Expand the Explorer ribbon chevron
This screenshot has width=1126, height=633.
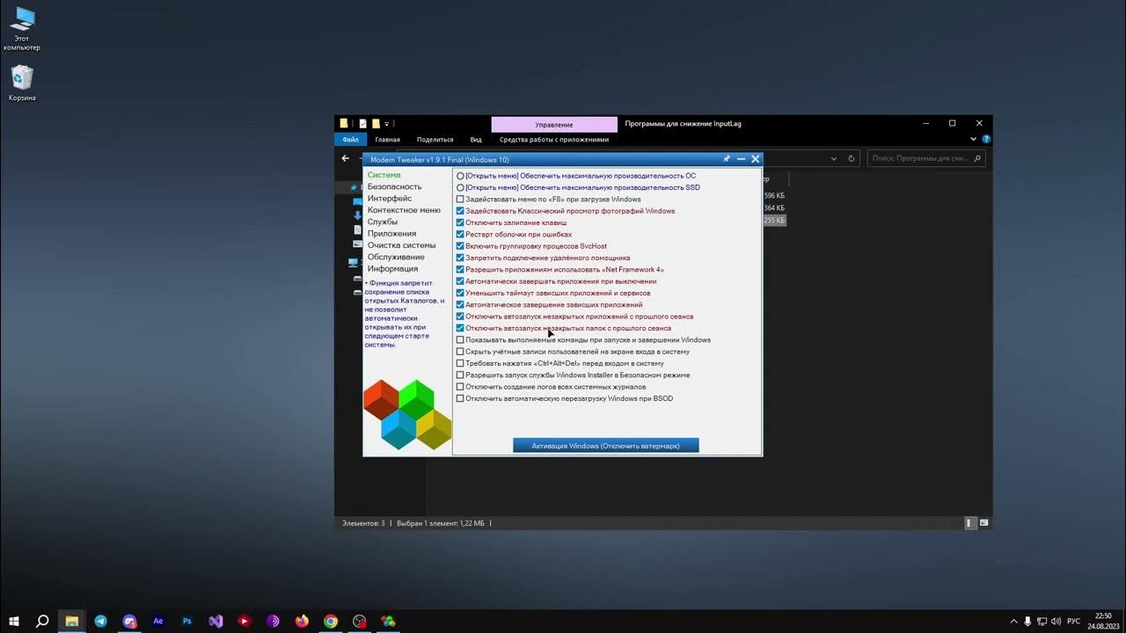[974, 139]
